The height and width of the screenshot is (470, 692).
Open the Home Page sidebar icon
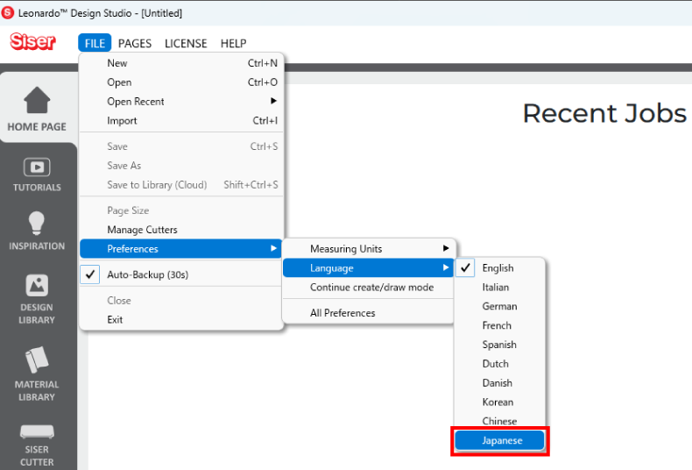(37, 100)
